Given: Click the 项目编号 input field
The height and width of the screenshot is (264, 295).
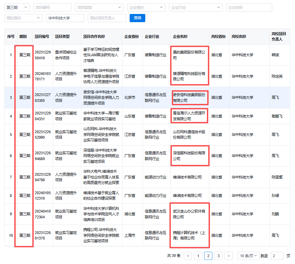Looking at the screenshot, I should point(52,7).
